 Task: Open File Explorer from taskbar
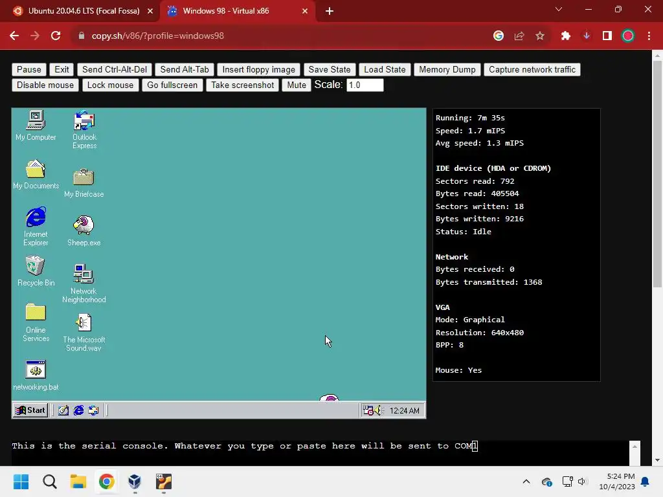click(78, 481)
